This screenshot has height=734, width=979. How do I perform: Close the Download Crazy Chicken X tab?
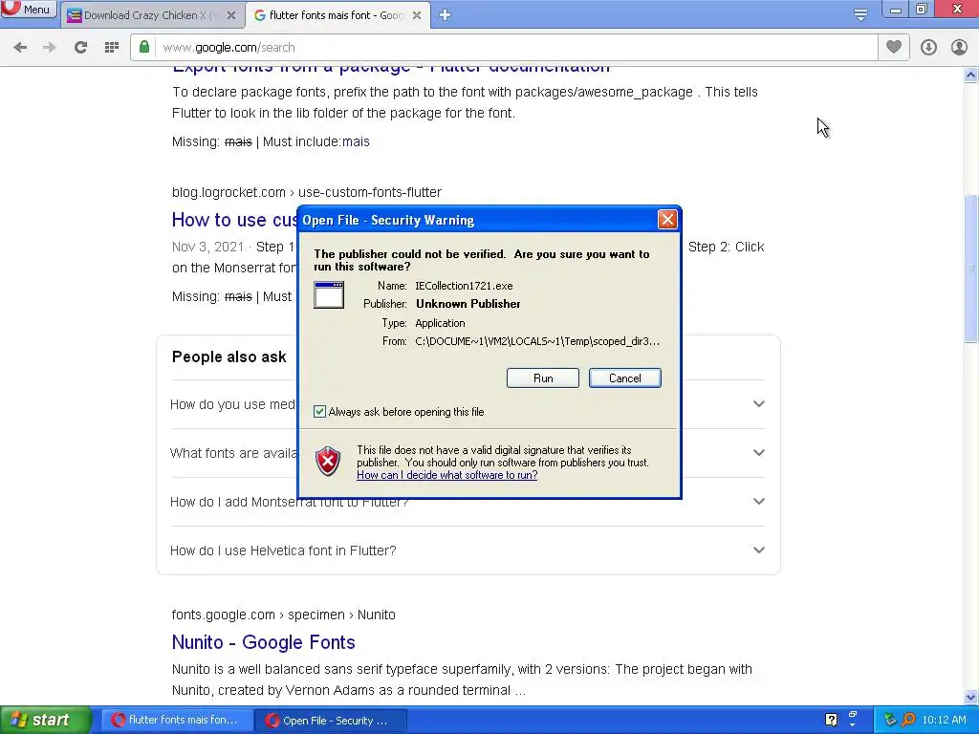click(231, 15)
